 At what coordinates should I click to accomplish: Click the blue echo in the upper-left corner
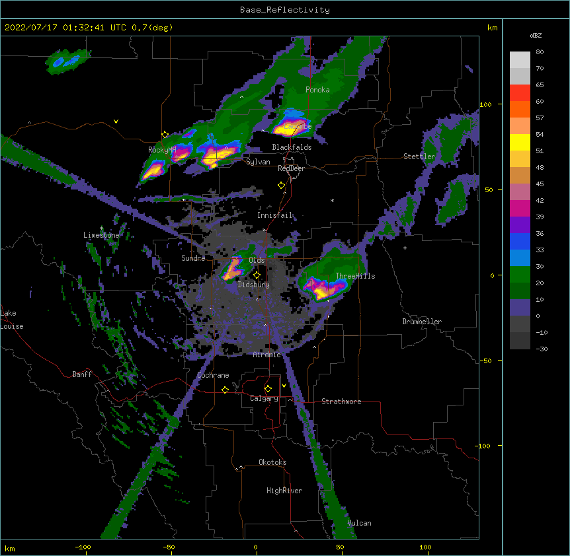(x=65, y=61)
